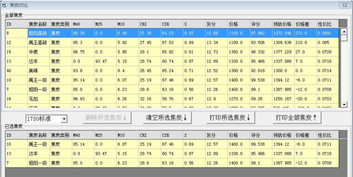Click ID cell 8 in the top table
Viewport: 353px width, 177px height.
[x=17, y=33]
